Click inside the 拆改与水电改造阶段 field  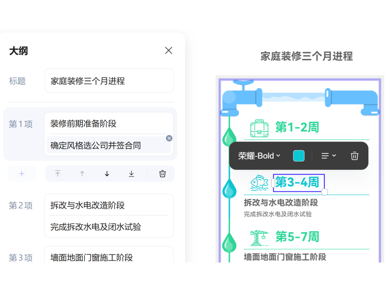(109, 206)
